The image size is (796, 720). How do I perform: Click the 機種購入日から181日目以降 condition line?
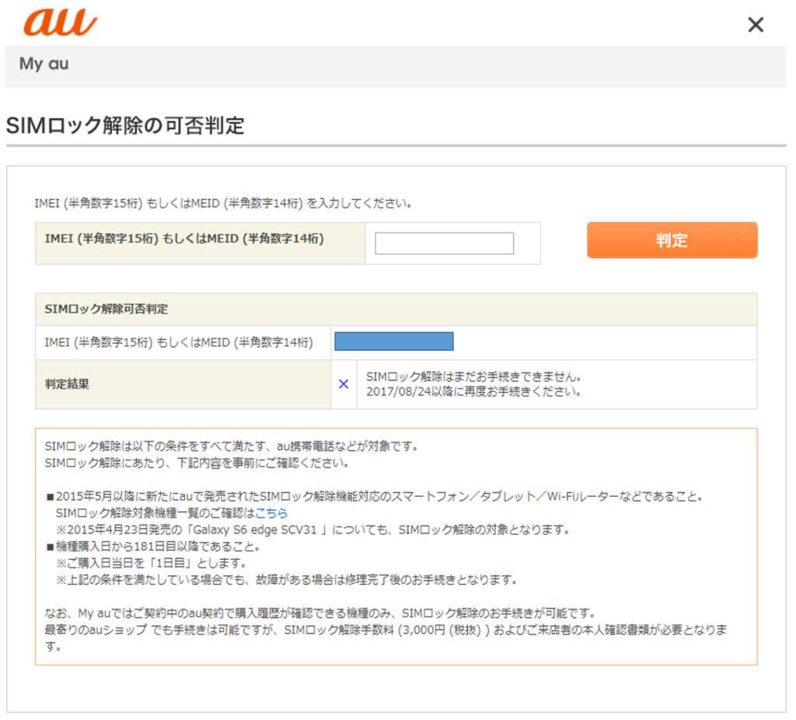153,547
